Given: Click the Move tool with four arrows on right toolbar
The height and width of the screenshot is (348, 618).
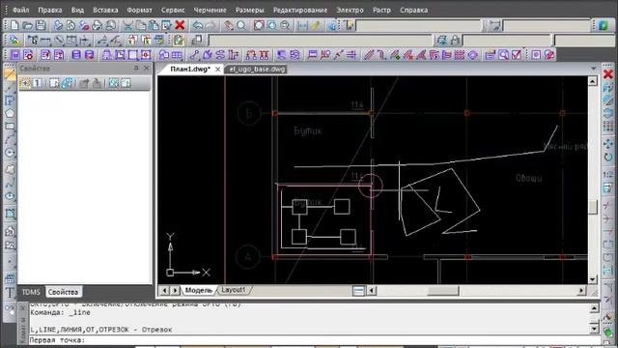Looking at the screenshot, I should click(x=608, y=144).
